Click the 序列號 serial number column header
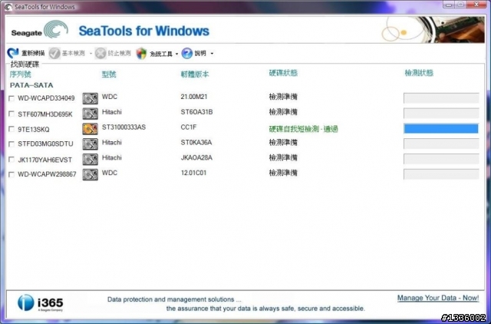 pyautogui.click(x=21, y=74)
